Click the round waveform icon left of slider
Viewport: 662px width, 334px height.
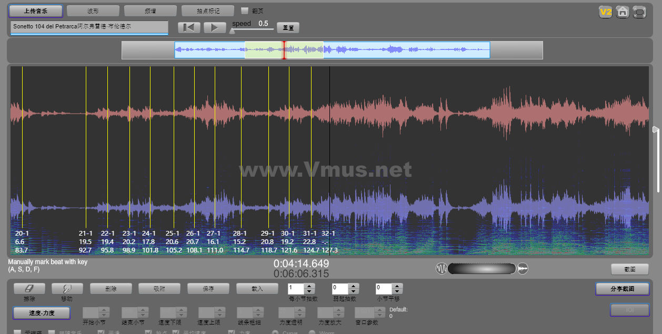tap(441, 269)
